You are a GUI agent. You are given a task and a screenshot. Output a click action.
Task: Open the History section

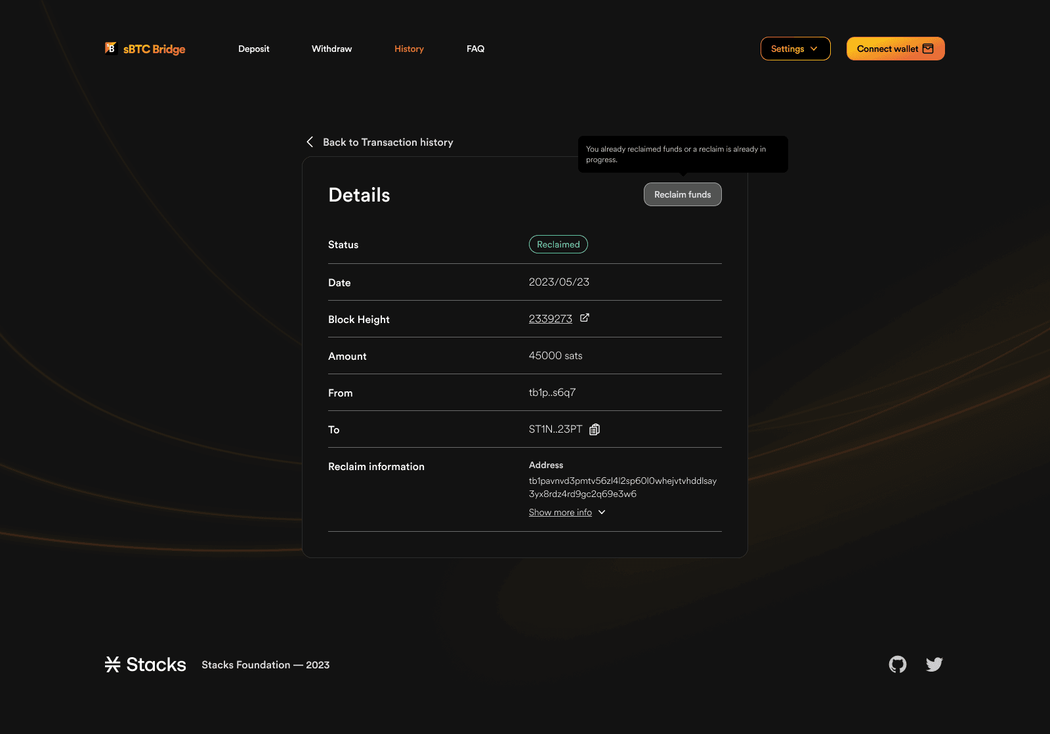409,49
